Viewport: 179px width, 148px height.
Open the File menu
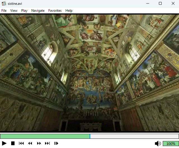click(x=4, y=11)
